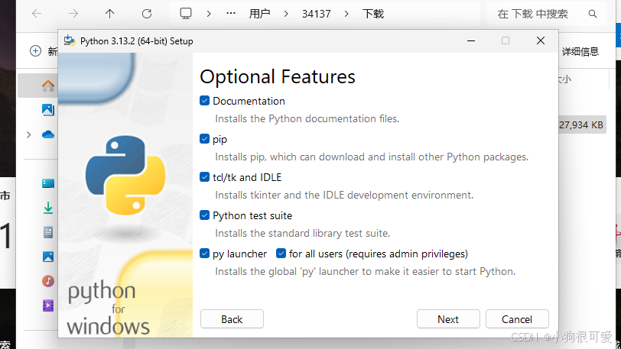
Task: Expand chevron after 34137 breadcrumb
Action: (x=346, y=14)
